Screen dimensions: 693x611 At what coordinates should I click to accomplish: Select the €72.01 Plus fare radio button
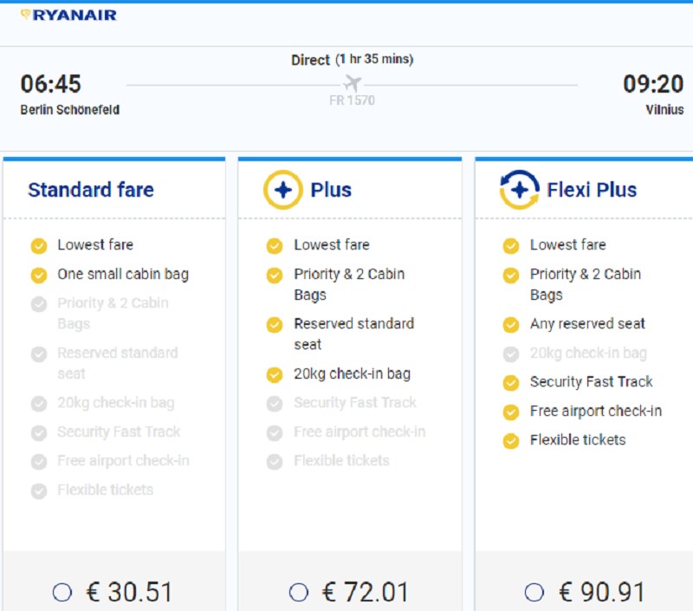pyautogui.click(x=299, y=593)
